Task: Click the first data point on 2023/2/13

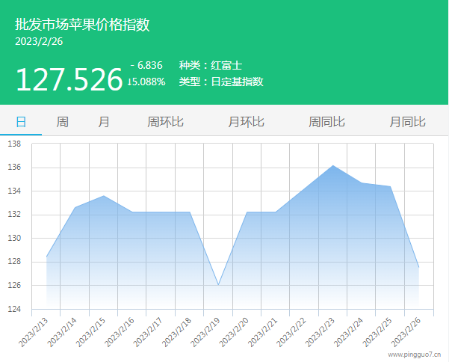Action: 46,257
